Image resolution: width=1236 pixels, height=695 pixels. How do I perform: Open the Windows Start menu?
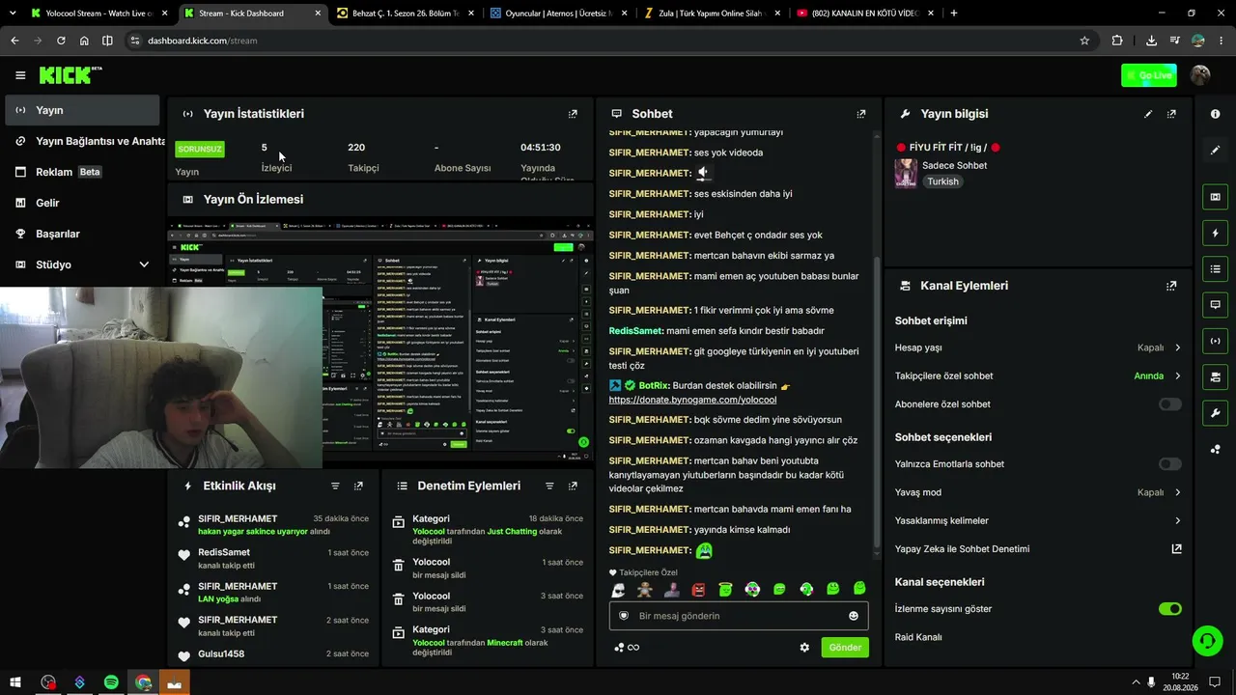click(x=15, y=682)
